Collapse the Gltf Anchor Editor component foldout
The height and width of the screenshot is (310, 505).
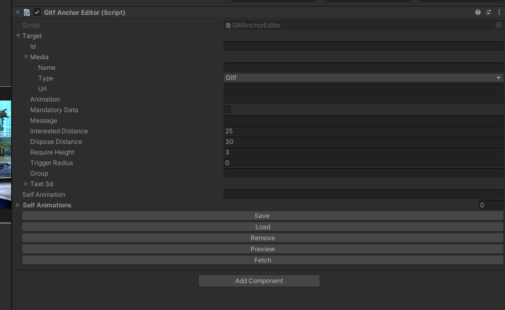(x=18, y=12)
